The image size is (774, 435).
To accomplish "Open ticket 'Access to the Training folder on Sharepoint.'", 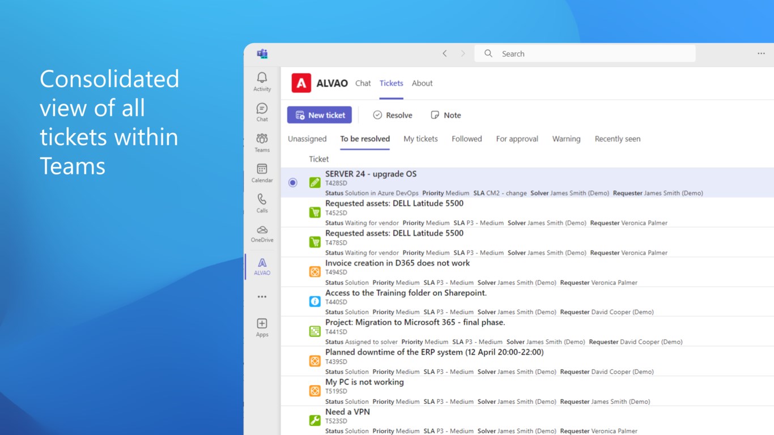I will tap(406, 293).
